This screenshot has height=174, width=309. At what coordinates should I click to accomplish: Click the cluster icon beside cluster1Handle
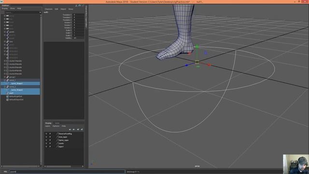[x=8, y=61]
